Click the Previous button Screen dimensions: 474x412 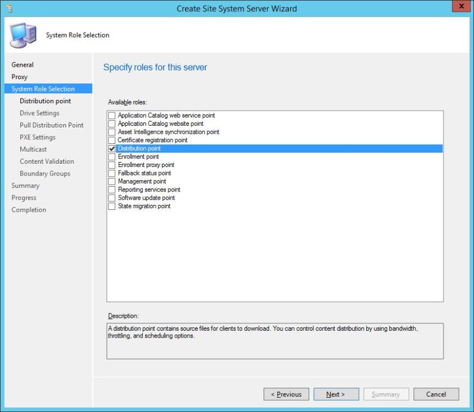click(x=286, y=394)
